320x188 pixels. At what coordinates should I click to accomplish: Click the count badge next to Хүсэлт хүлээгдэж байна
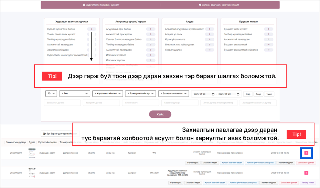[x=92, y=29]
